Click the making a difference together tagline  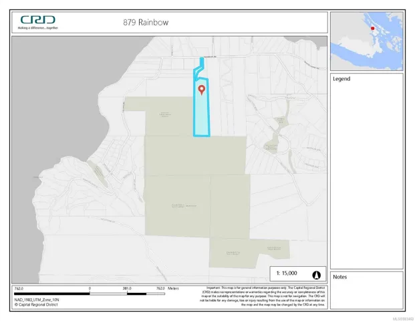pos(37,28)
